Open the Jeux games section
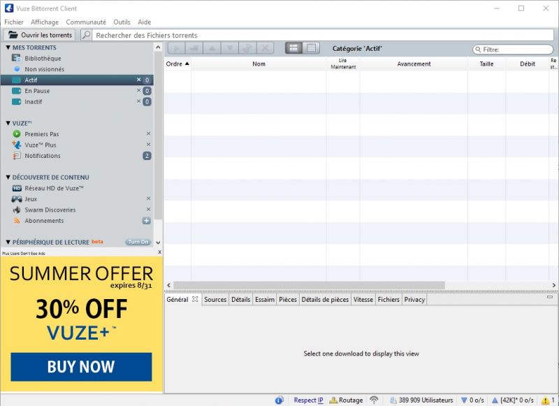This screenshot has height=406, width=559. point(31,199)
